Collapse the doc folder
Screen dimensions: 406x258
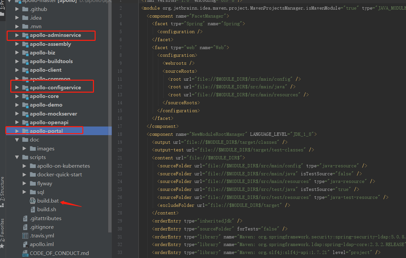[17, 140]
